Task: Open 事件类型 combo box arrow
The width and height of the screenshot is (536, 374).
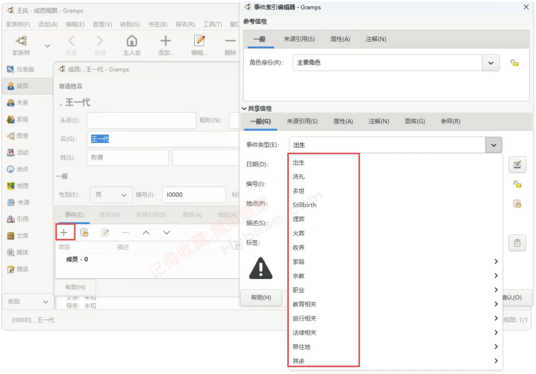Action: [493, 145]
